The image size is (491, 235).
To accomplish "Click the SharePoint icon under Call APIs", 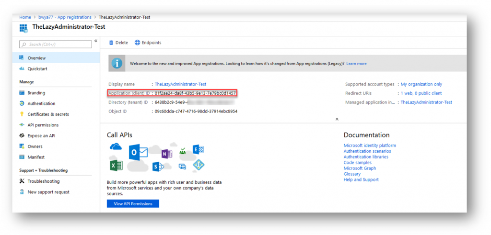I will pyautogui.click(x=158, y=167).
